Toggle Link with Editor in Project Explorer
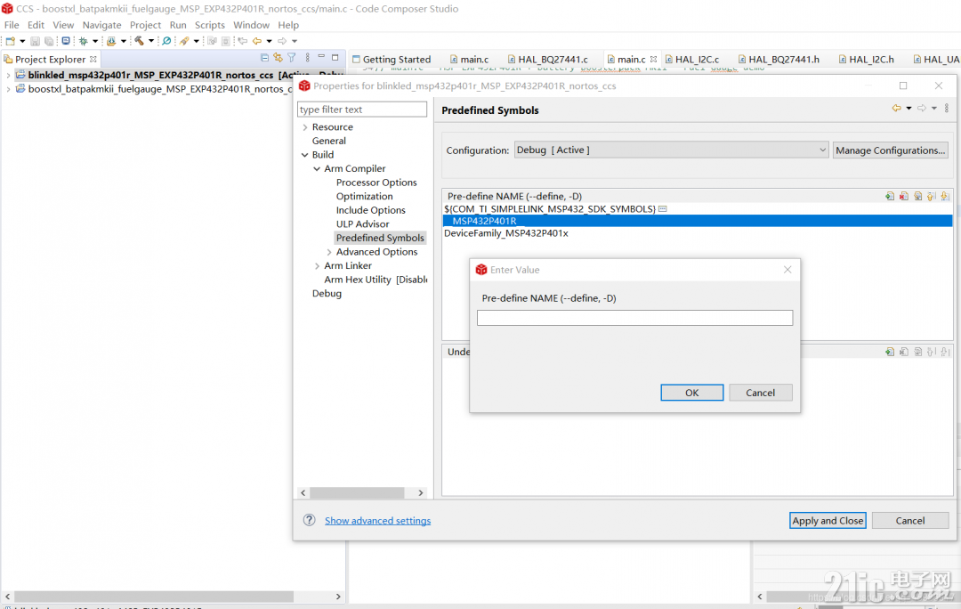 (278, 58)
